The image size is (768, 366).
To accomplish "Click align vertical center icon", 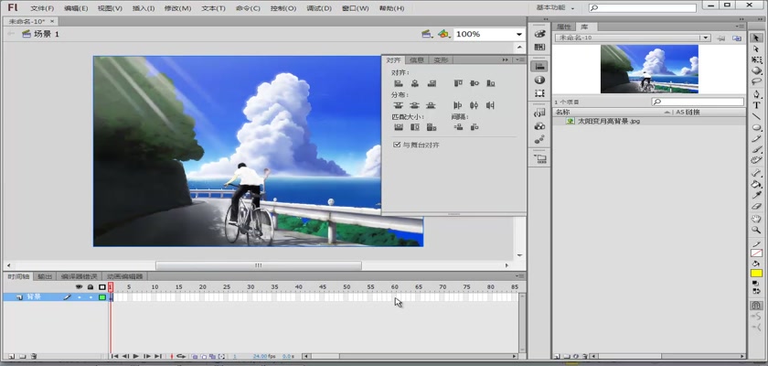I will click(475, 83).
